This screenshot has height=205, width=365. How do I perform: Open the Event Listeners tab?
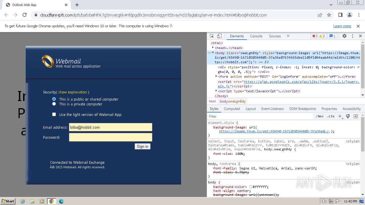[272, 109]
